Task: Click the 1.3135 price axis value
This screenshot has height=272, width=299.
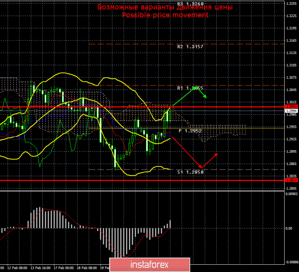Action: tap(291, 53)
